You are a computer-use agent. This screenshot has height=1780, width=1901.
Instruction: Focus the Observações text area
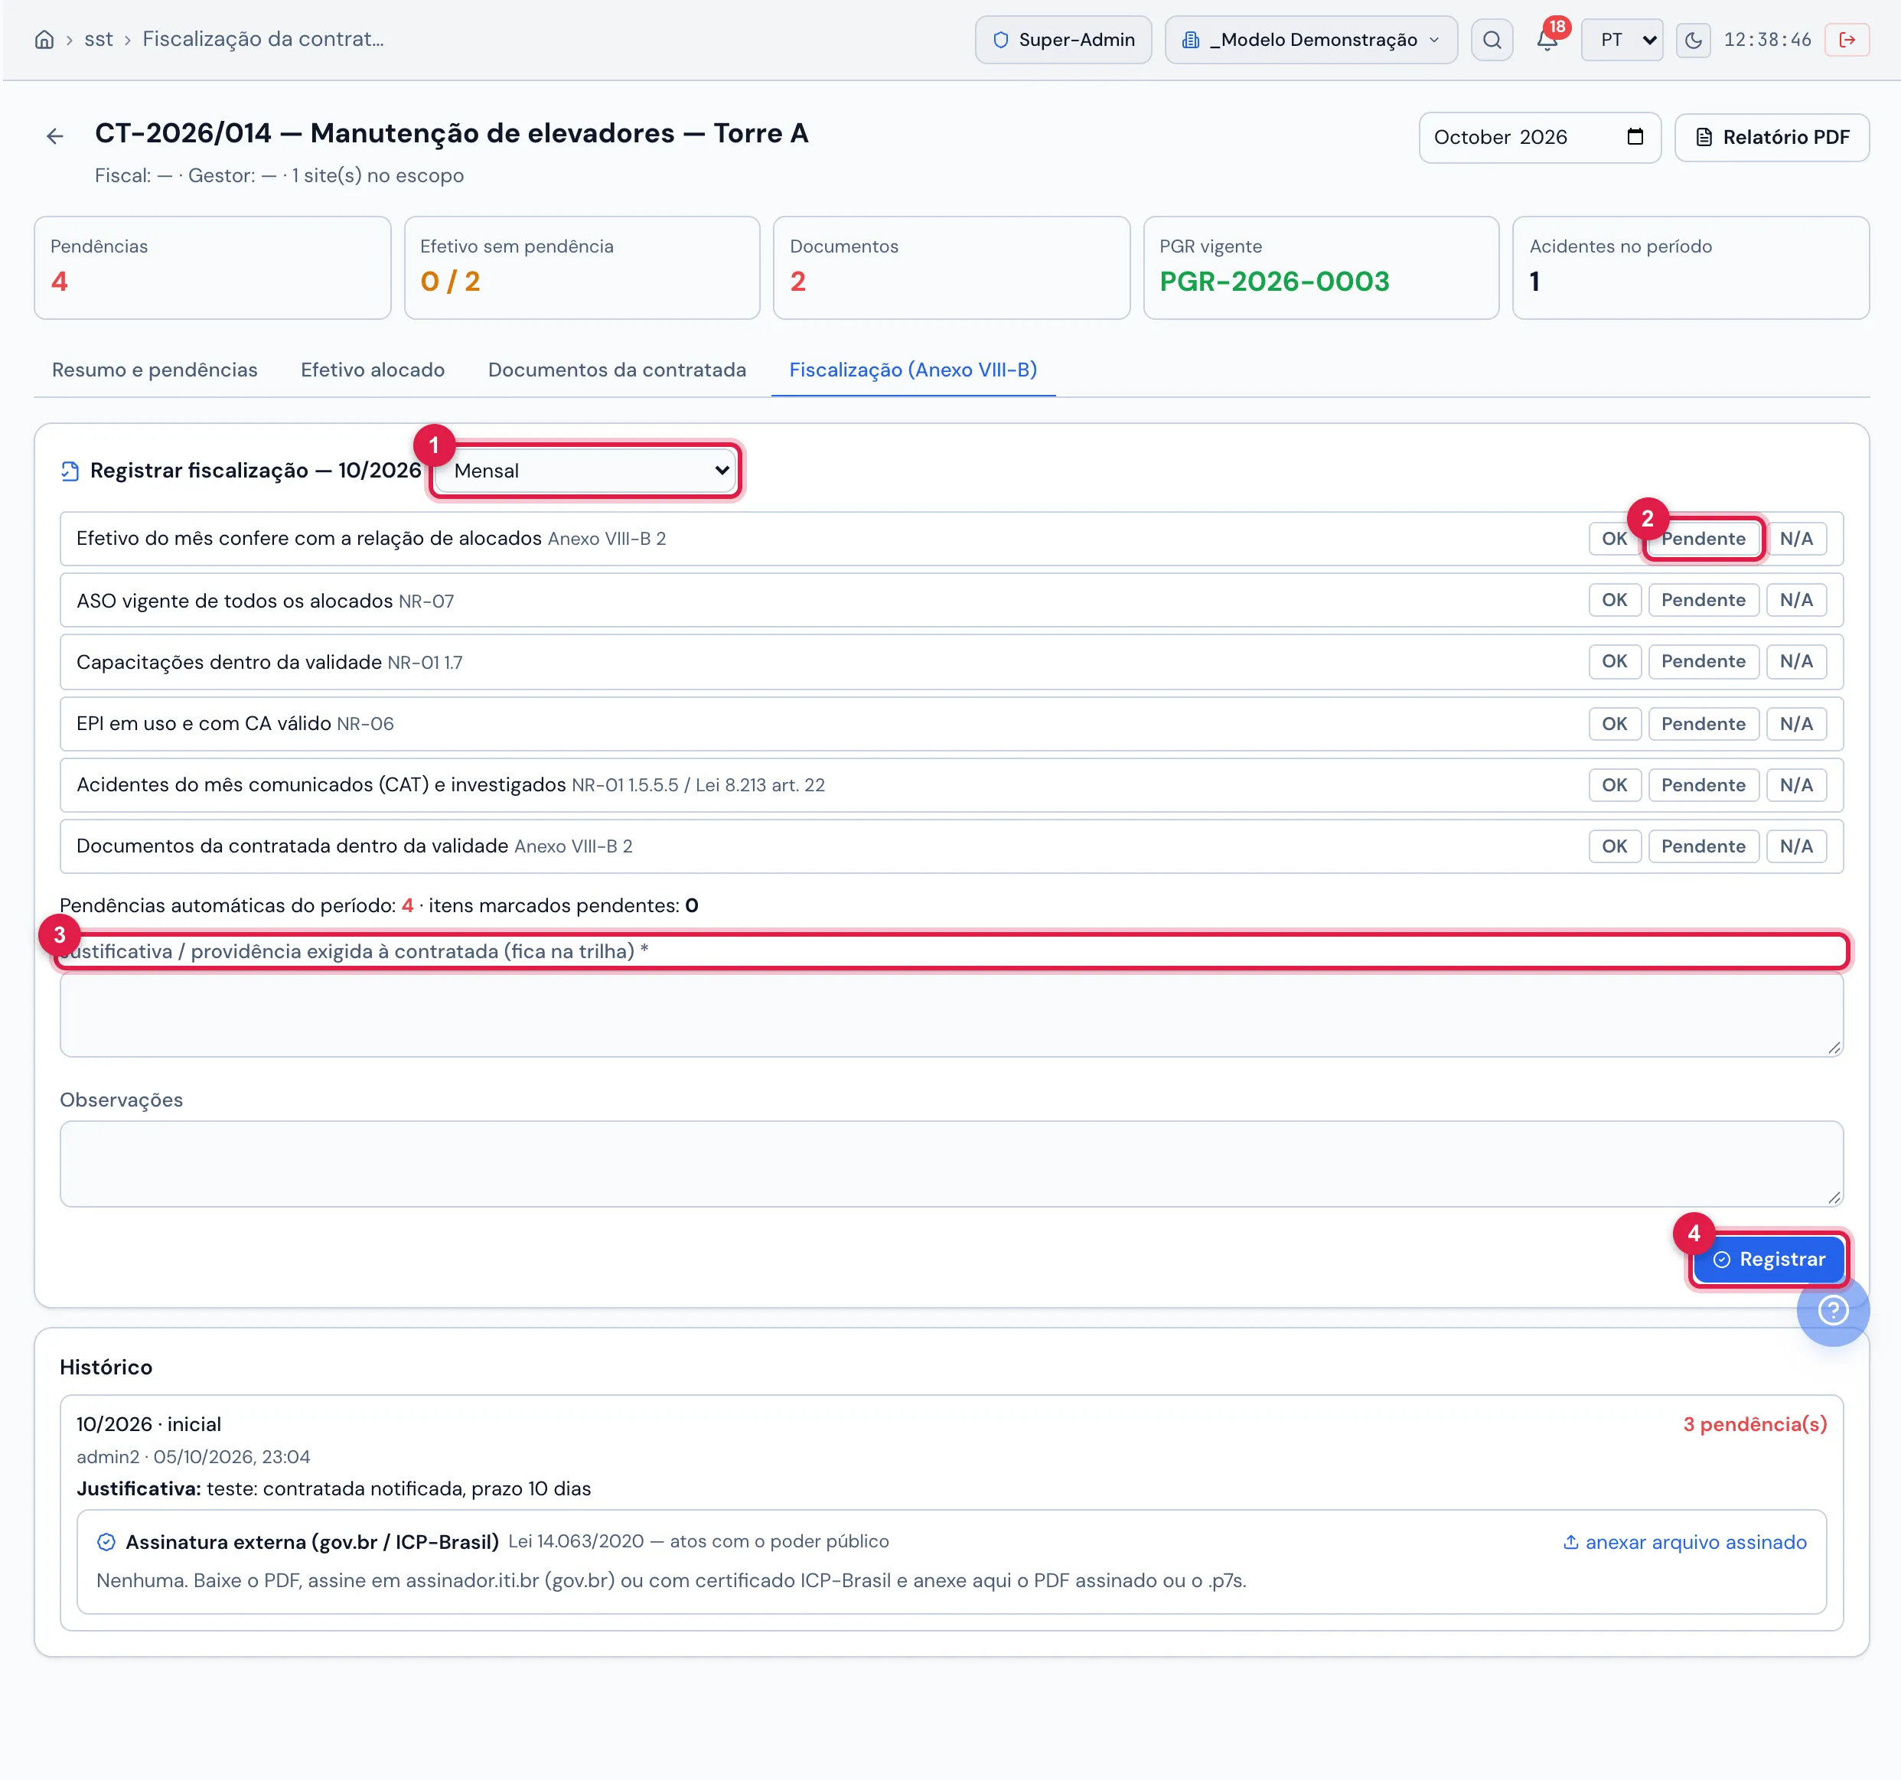(950, 1163)
